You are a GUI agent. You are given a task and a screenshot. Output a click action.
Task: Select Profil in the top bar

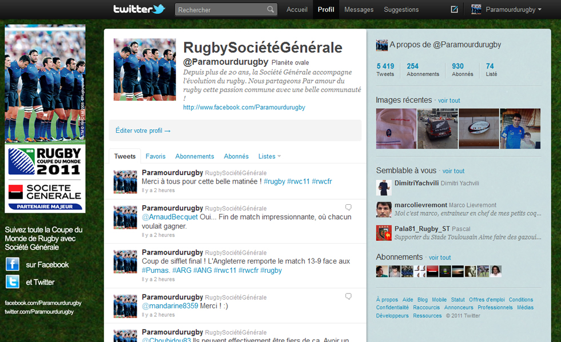pos(326,10)
